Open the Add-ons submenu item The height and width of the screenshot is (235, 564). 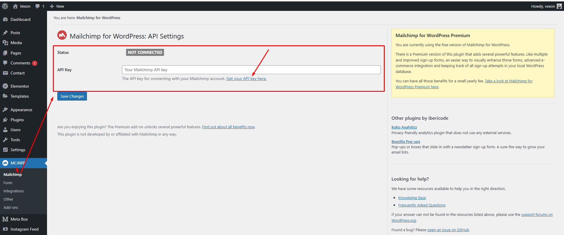[x=11, y=207]
